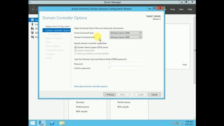The image size is (224, 126).
Task: Open the View menu in Server Manager
Action: [x=181, y=9]
